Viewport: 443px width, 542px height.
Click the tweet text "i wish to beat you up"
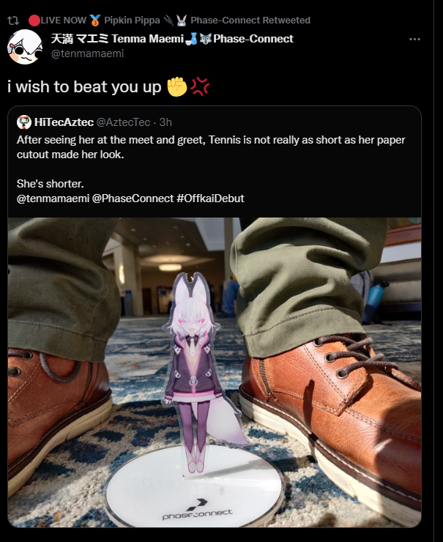84,86
